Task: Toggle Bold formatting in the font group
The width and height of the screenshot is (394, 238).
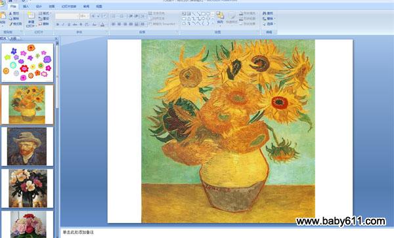Action: coord(58,24)
